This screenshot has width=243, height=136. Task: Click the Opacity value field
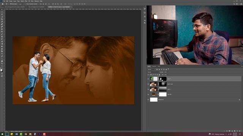(x=166, y=72)
